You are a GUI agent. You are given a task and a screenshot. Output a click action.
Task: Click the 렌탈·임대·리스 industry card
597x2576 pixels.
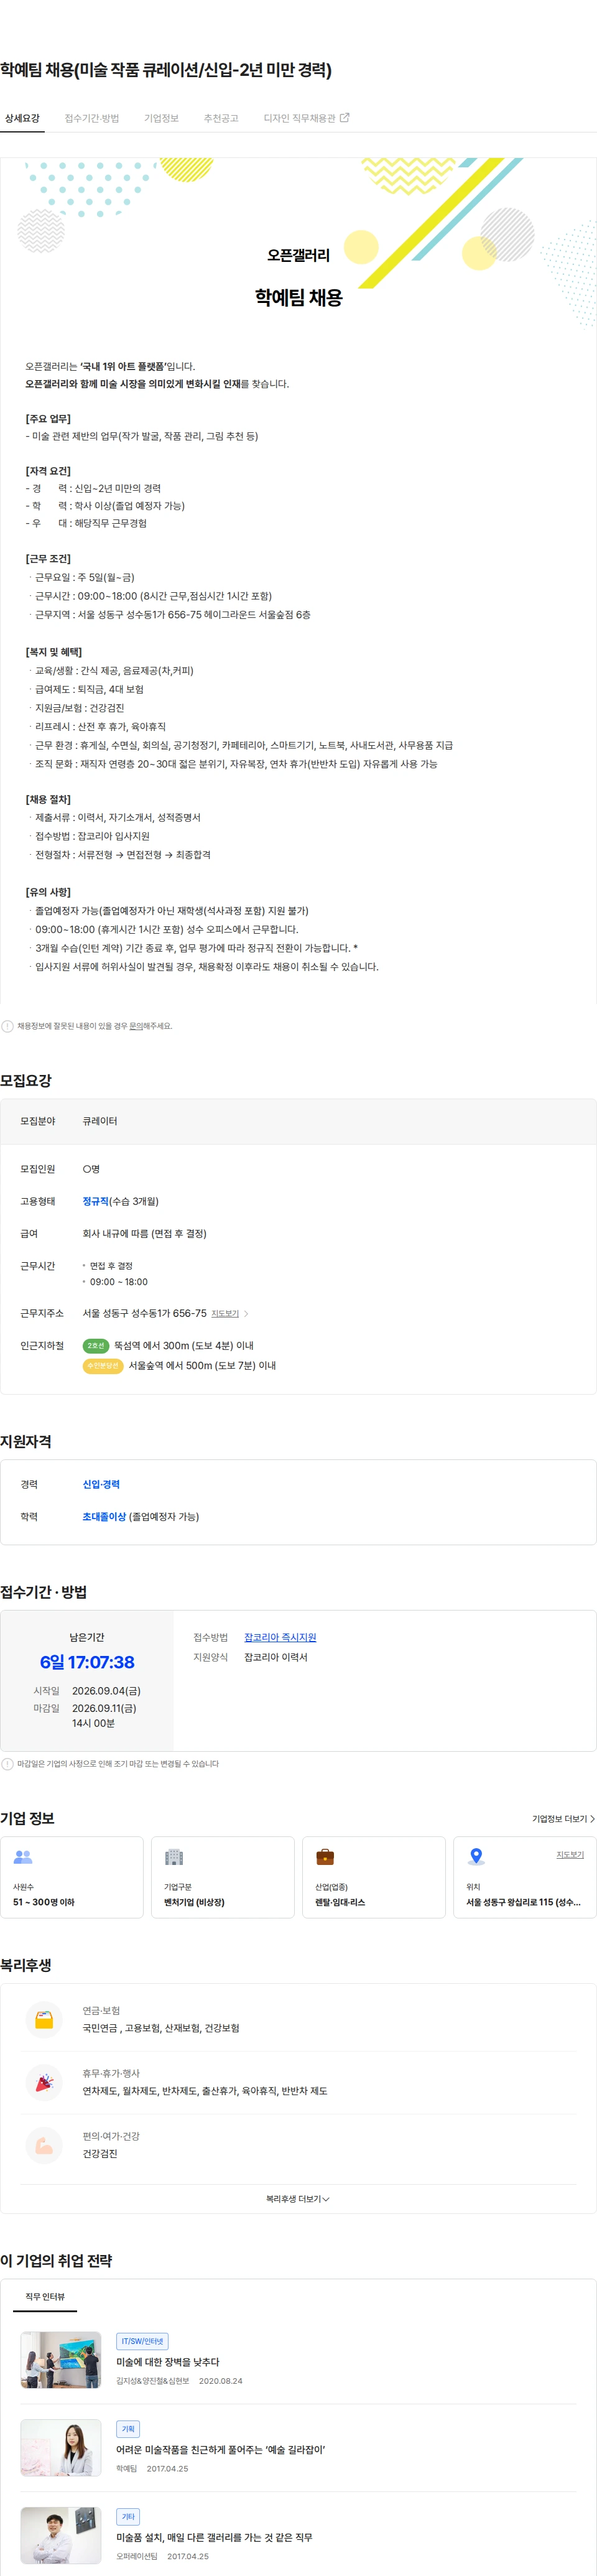click(x=374, y=1877)
